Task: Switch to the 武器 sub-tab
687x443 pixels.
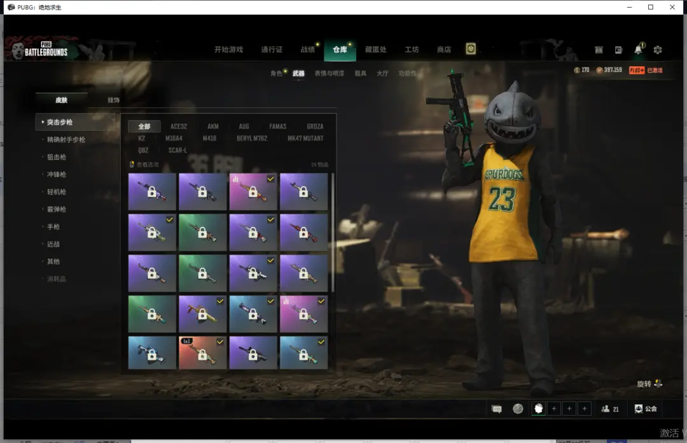Action: pos(298,73)
